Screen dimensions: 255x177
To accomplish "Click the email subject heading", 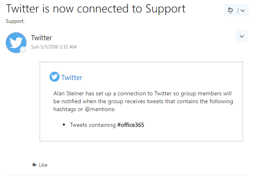I will 95,8.
